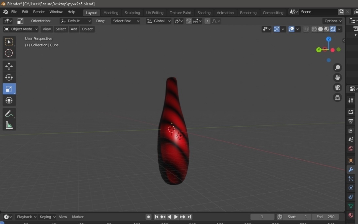Open the Object Mode dropdown
Viewport: 358px width, 224px height.
tap(21, 29)
